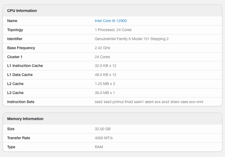Select the Base Frequency label
Image resolution: width=225 pixels, height=157 pixels.
[x=21, y=48]
